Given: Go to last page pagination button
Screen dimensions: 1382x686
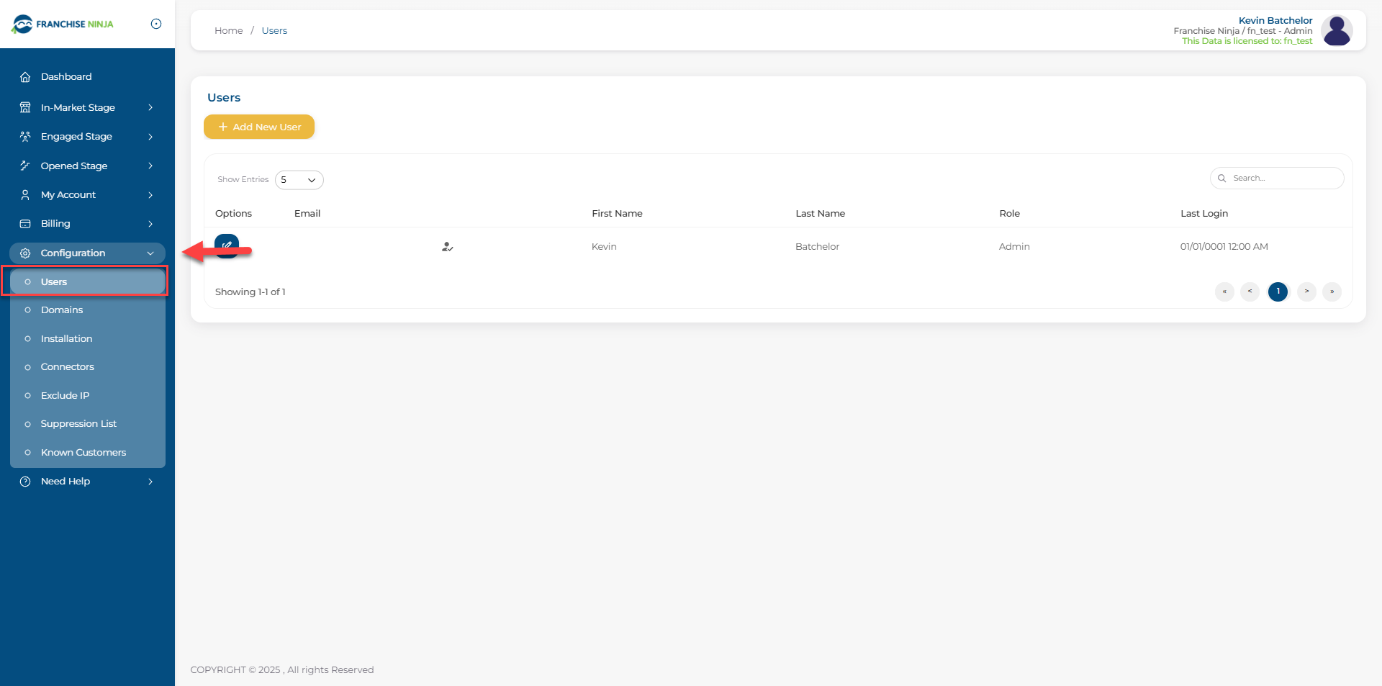Looking at the screenshot, I should point(1332,292).
